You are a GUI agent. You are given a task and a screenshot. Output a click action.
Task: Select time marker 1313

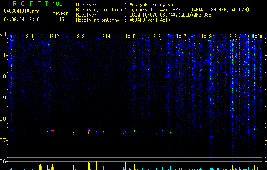coord(79,37)
